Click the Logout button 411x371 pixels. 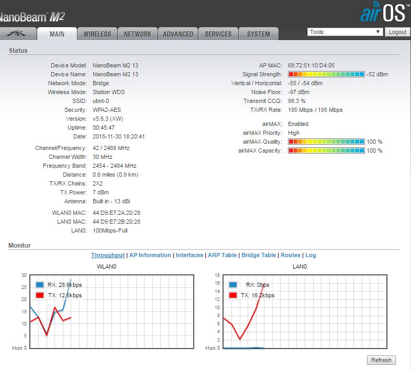(x=397, y=32)
